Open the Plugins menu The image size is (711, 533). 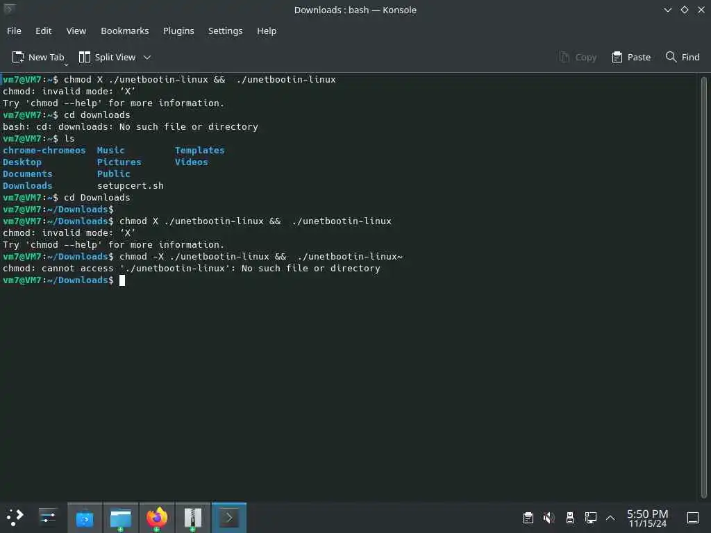point(178,31)
